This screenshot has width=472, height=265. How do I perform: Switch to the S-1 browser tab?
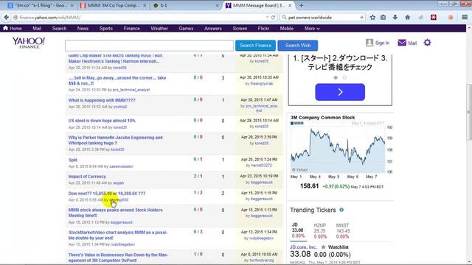pos(185,5)
